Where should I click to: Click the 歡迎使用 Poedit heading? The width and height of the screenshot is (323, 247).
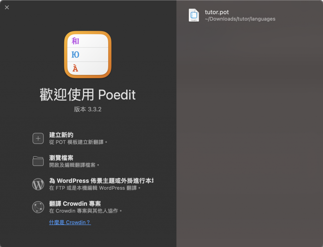pyautogui.click(x=88, y=95)
